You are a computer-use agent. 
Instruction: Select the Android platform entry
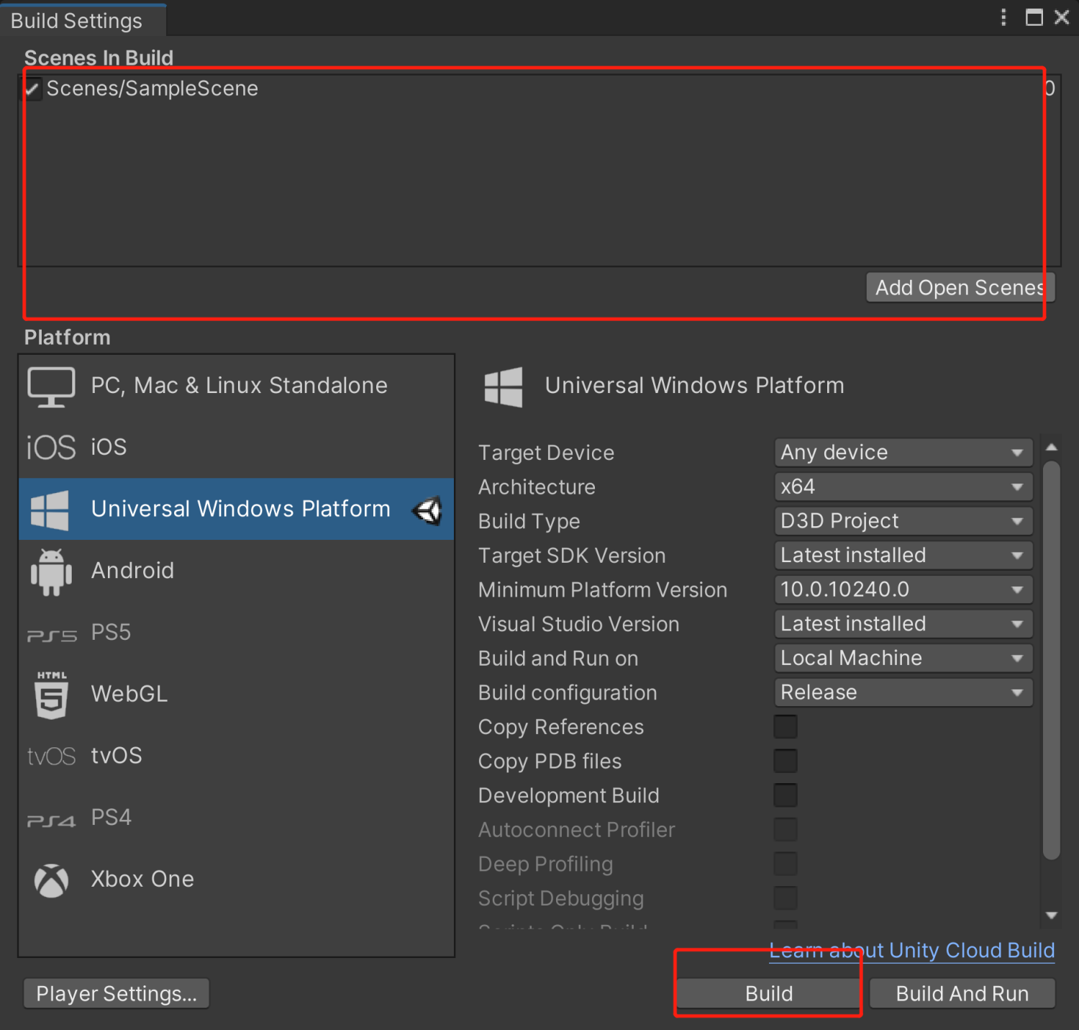[237, 571]
